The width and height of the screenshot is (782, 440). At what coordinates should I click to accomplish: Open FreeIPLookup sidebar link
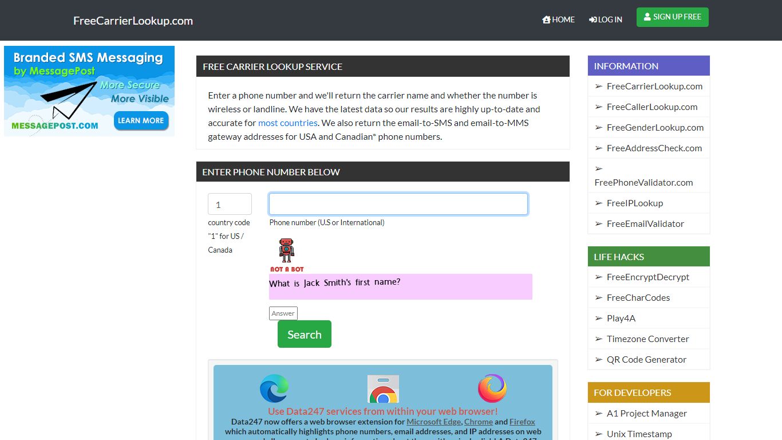pyautogui.click(x=635, y=203)
